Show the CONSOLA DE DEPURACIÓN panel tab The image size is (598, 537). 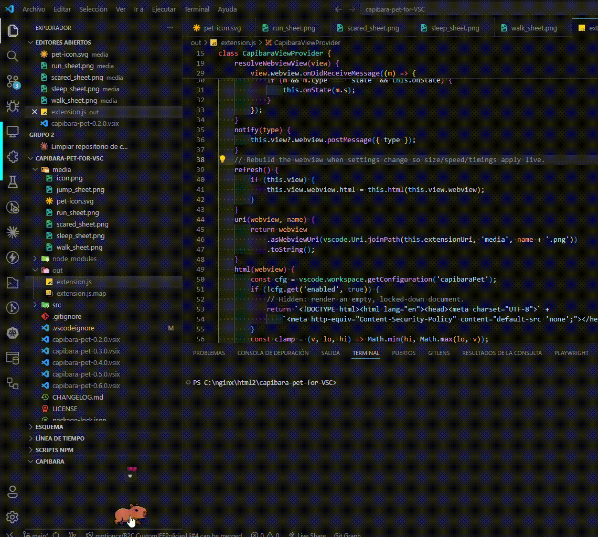click(x=273, y=353)
